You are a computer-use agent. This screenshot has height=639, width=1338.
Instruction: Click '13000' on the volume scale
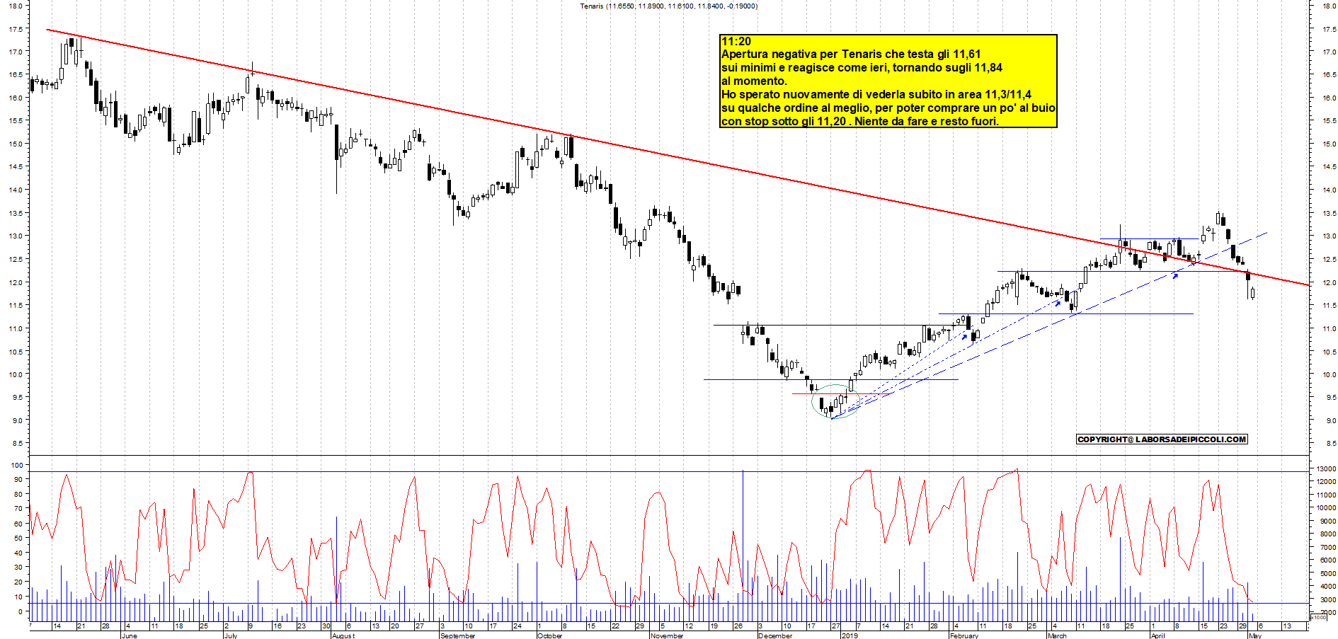[x=1325, y=468]
